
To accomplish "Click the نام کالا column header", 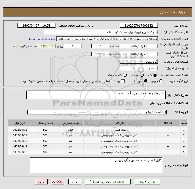I will [x=119, y=123].
